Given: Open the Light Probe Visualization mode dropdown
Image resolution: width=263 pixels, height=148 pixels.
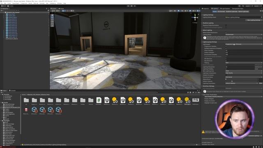Looking at the screenshot, I should coord(233,97).
